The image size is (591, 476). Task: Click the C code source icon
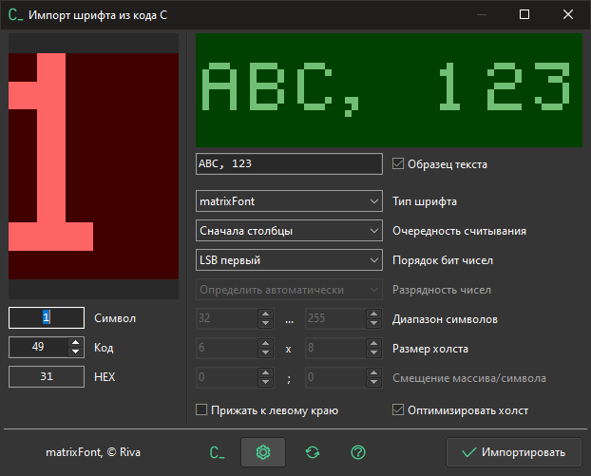pos(217,452)
